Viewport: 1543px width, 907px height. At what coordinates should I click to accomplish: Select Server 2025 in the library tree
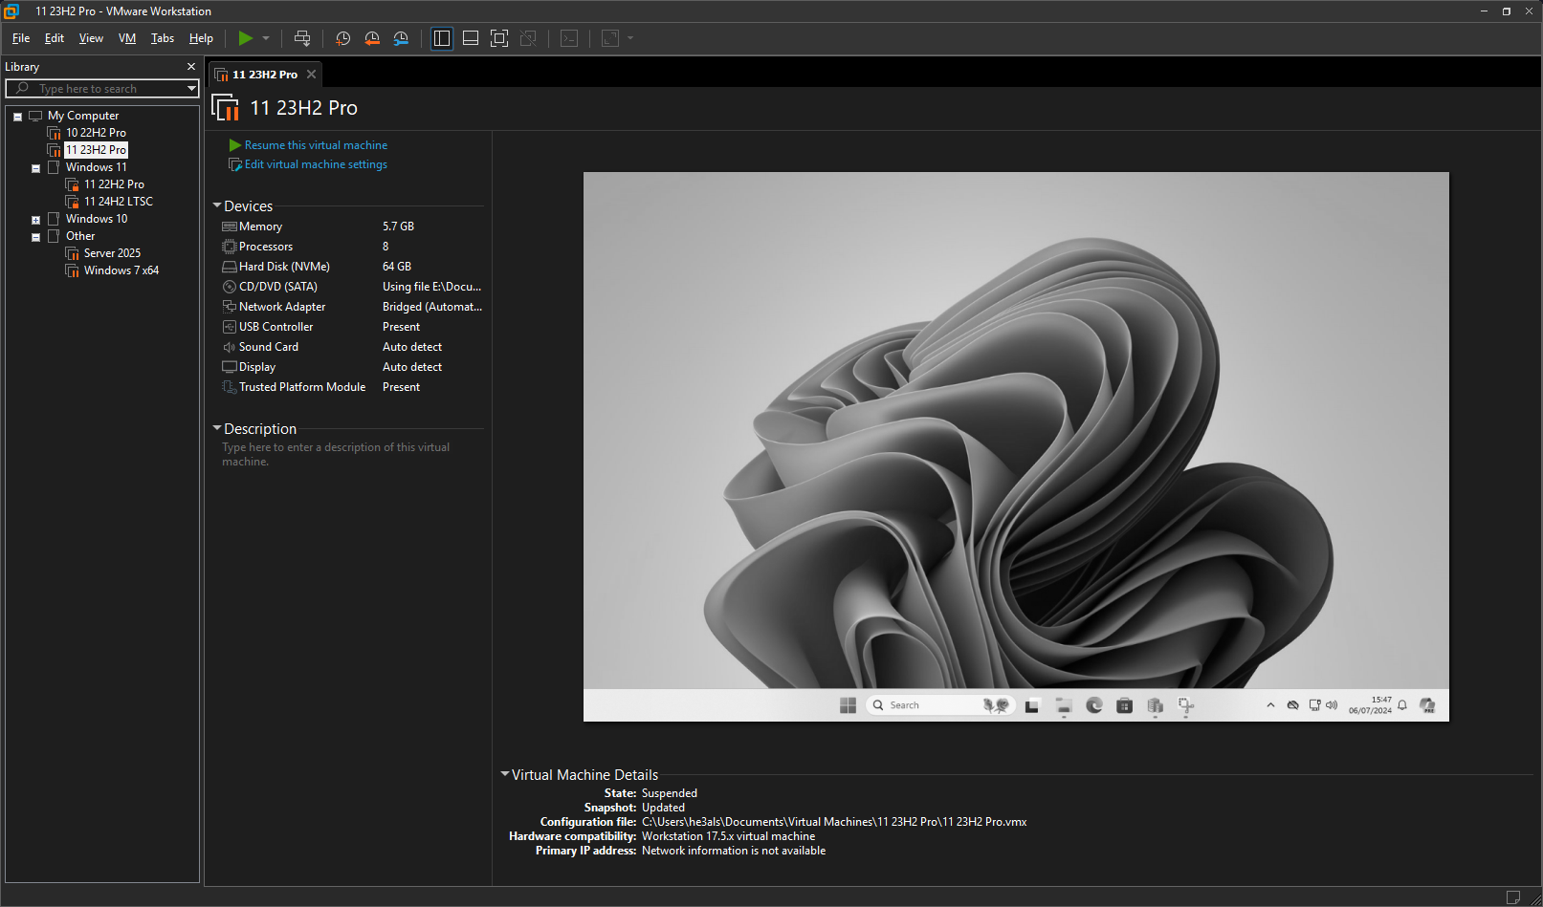pos(112,253)
